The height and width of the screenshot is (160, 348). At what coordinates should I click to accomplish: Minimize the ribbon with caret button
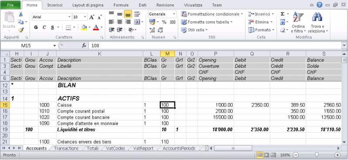(312, 5)
